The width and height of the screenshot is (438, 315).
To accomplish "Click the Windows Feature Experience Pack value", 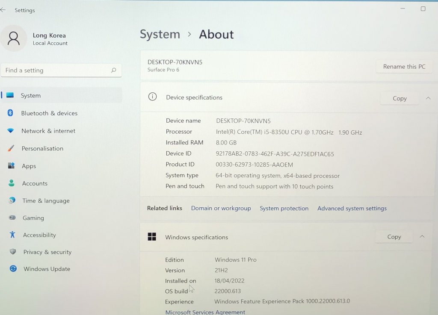I will tap(282, 301).
